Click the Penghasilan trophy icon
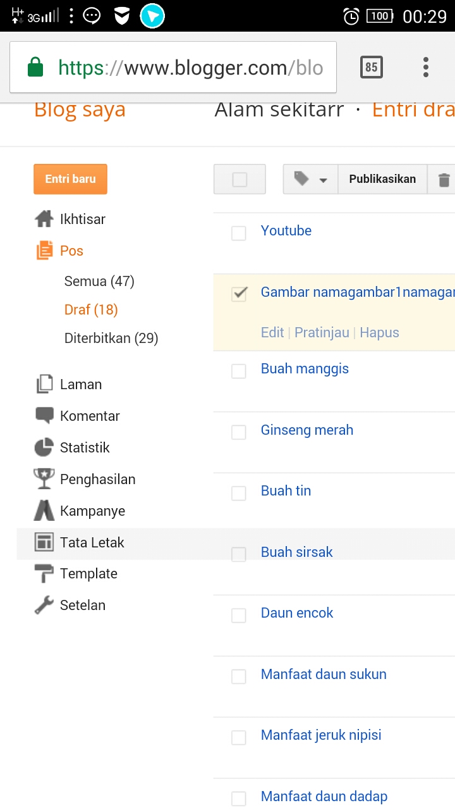Image resolution: width=455 pixels, height=810 pixels. click(44, 479)
